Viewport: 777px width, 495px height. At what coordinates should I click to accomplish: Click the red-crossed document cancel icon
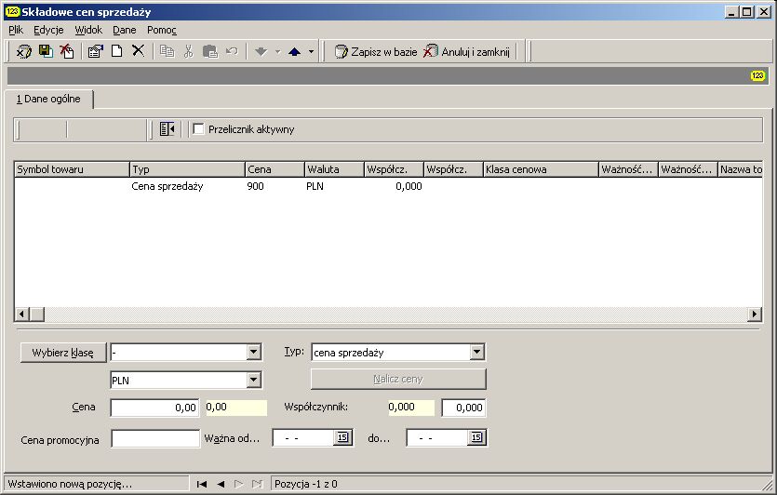click(67, 51)
